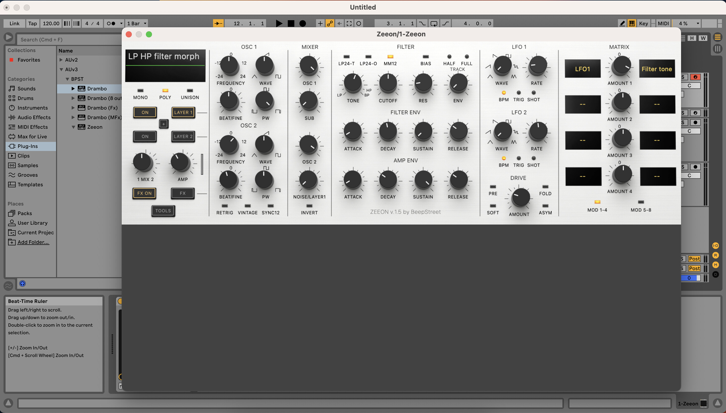The image size is (726, 413).
Task: Click the FX ON button
Action: click(x=144, y=193)
